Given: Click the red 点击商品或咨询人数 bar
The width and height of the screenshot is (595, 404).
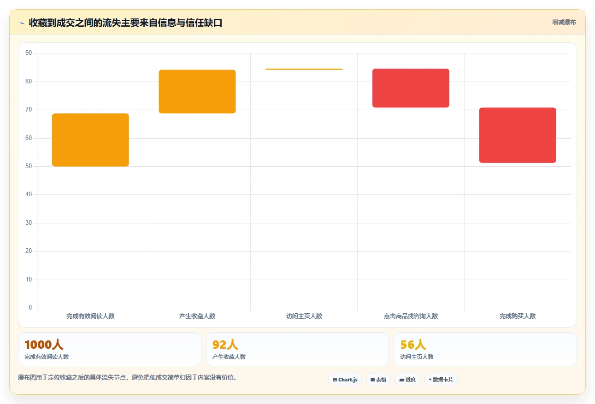Looking at the screenshot, I should [x=411, y=88].
